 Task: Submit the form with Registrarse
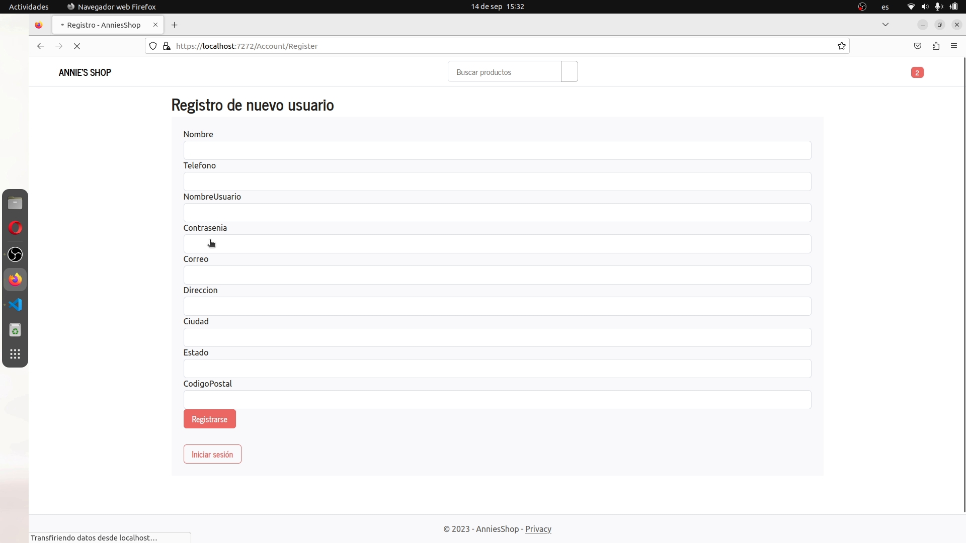[210, 419]
